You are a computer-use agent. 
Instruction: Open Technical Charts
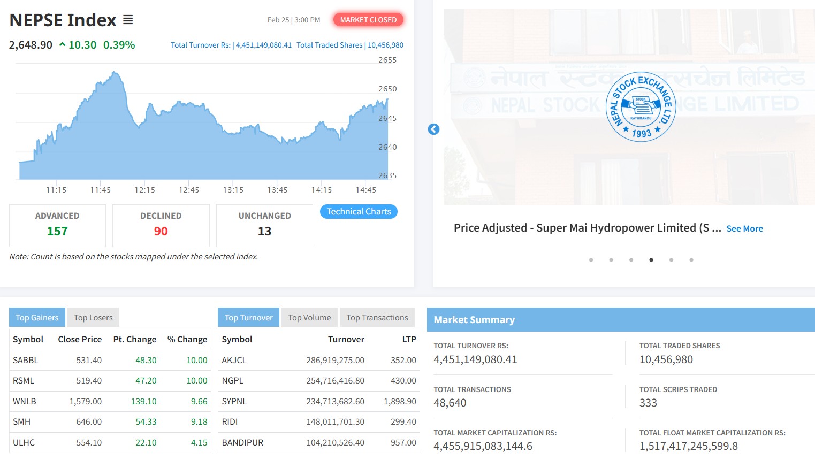[359, 212]
